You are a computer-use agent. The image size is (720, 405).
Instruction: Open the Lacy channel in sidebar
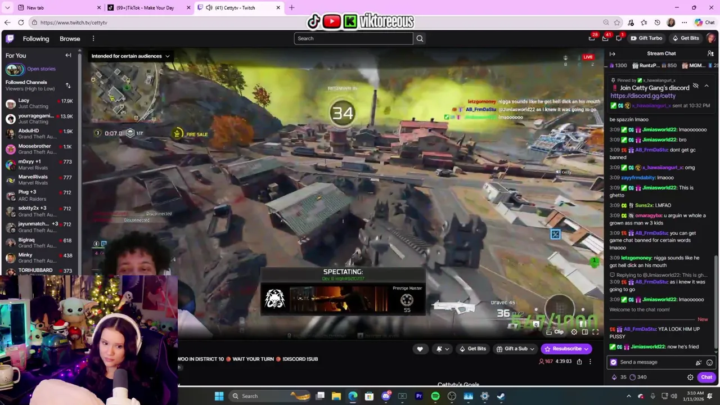pos(39,103)
